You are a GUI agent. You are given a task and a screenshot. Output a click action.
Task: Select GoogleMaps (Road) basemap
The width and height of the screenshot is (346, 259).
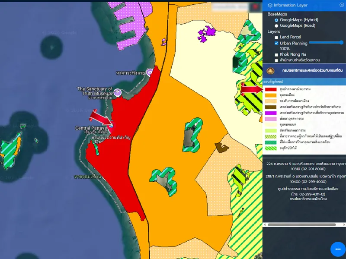point(276,26)
